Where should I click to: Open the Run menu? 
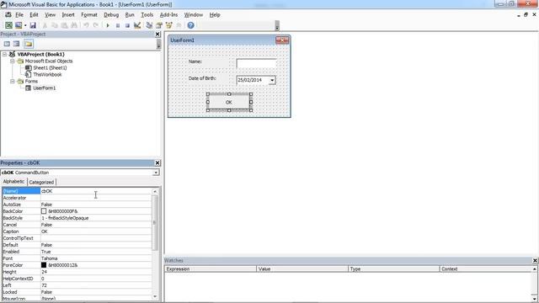point(130,15)
